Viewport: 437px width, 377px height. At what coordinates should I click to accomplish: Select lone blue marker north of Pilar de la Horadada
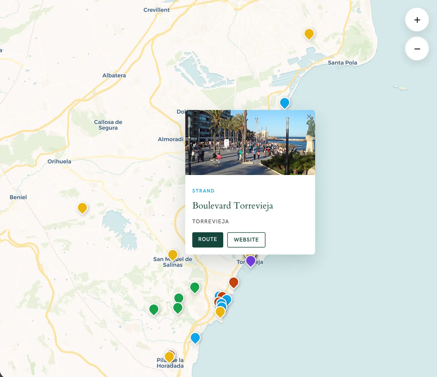click(x=195, y=338)
